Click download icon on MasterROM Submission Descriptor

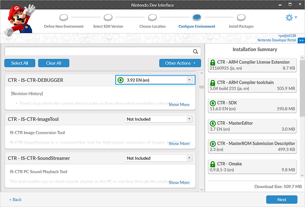coord(213,144)
